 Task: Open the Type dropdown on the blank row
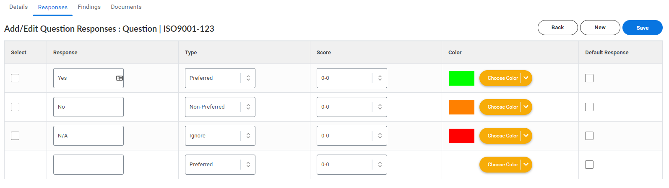point(220,165)
